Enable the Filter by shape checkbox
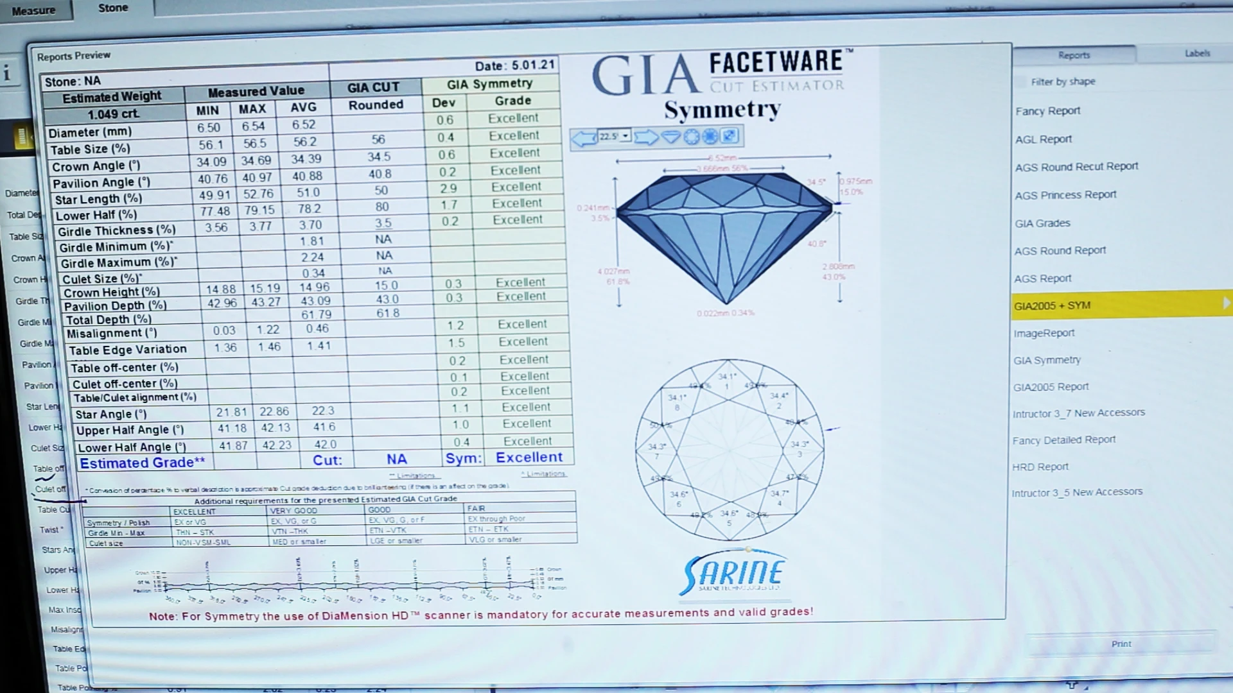1233x693 pixels. (1020, 82)
